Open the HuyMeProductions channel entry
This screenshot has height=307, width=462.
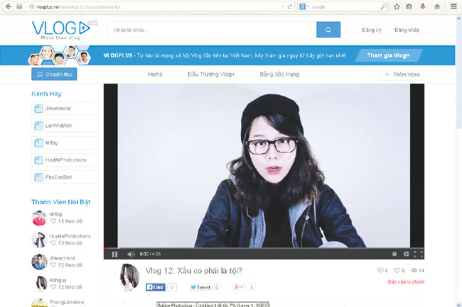click(x=65, y=160)
